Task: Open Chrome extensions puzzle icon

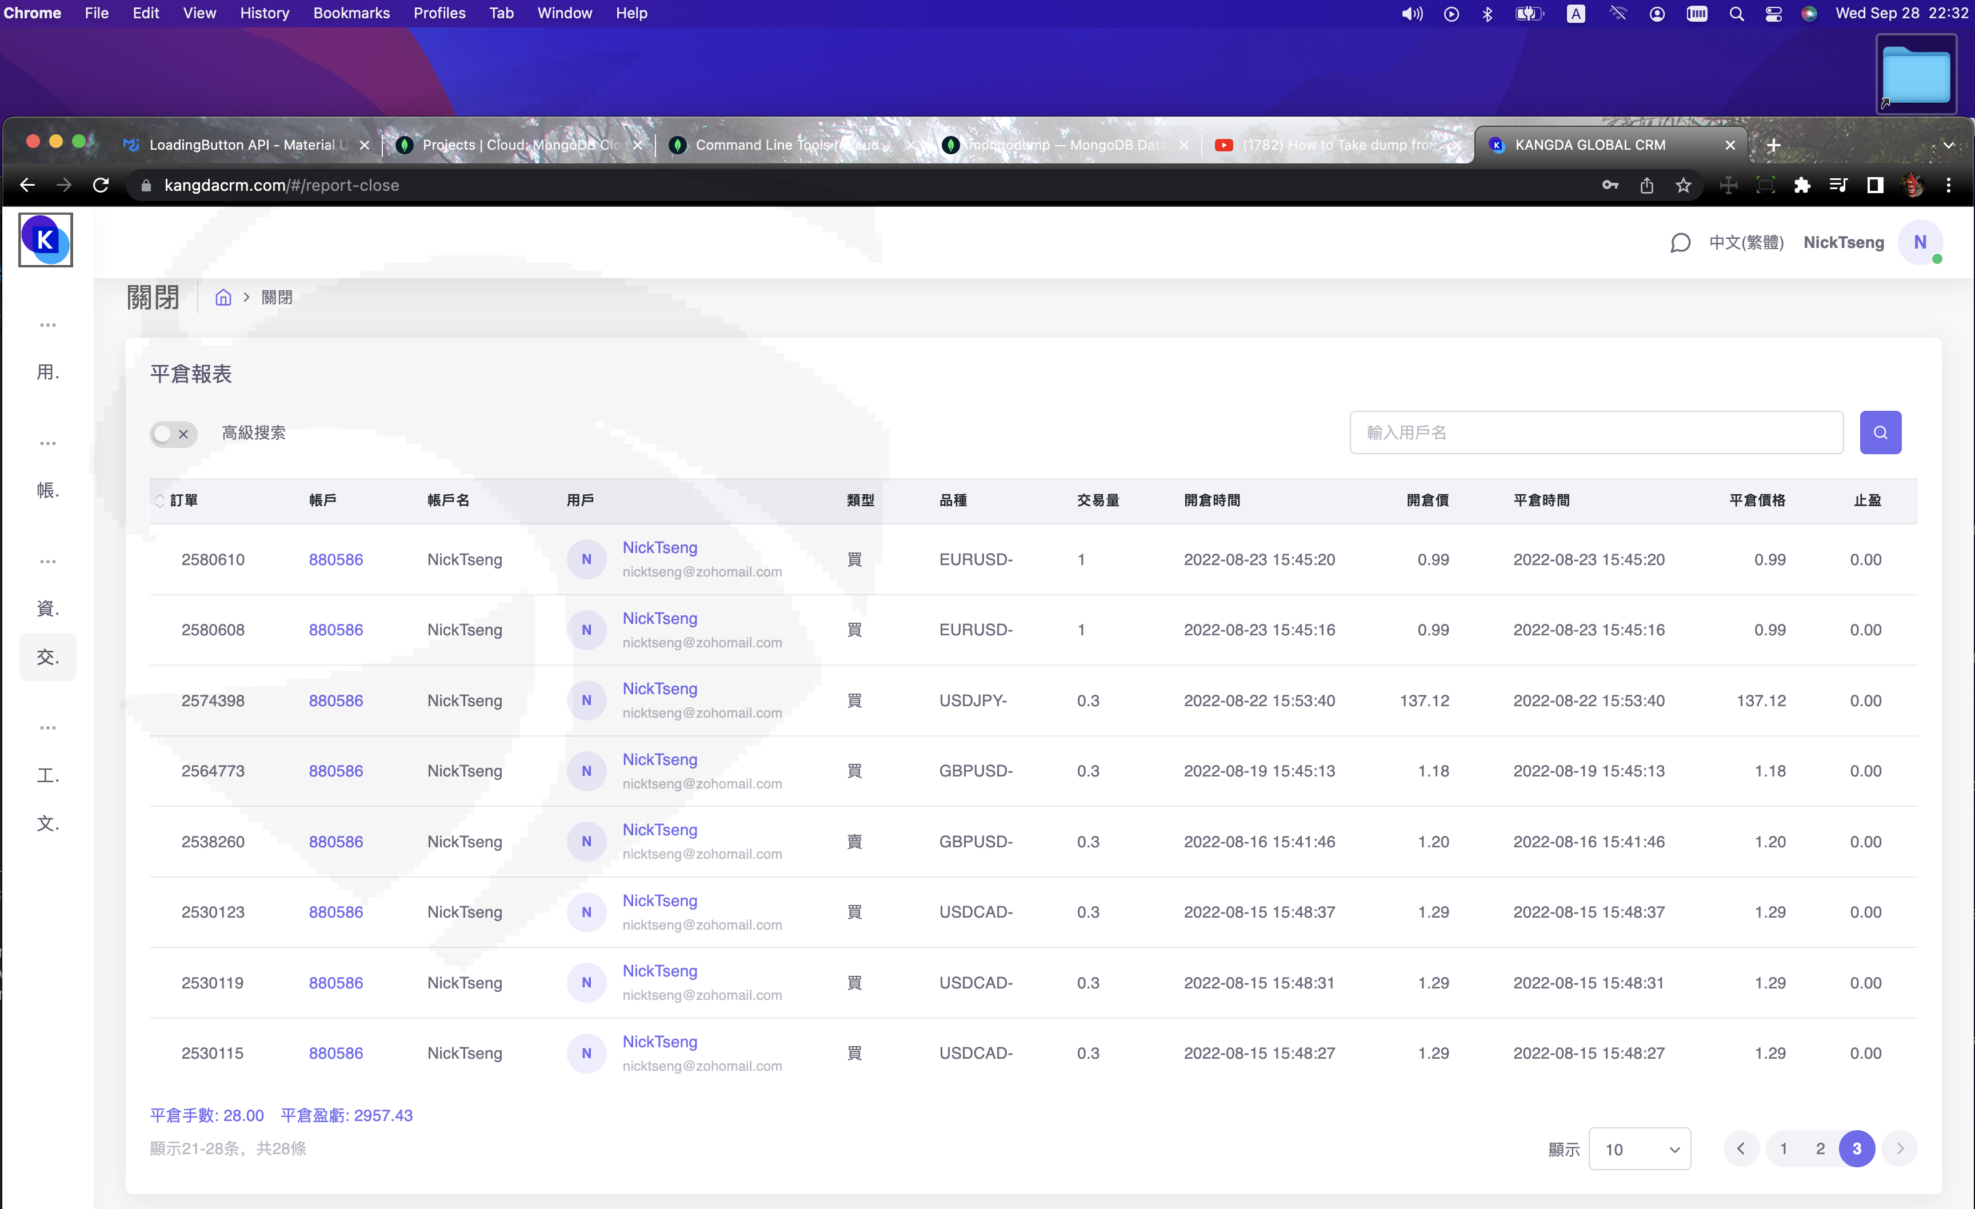Action: click(x=1802, y=185)
